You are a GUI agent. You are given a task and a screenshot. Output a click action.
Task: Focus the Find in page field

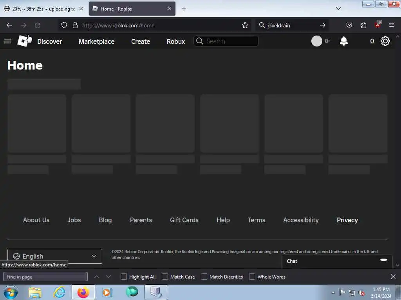45,277
